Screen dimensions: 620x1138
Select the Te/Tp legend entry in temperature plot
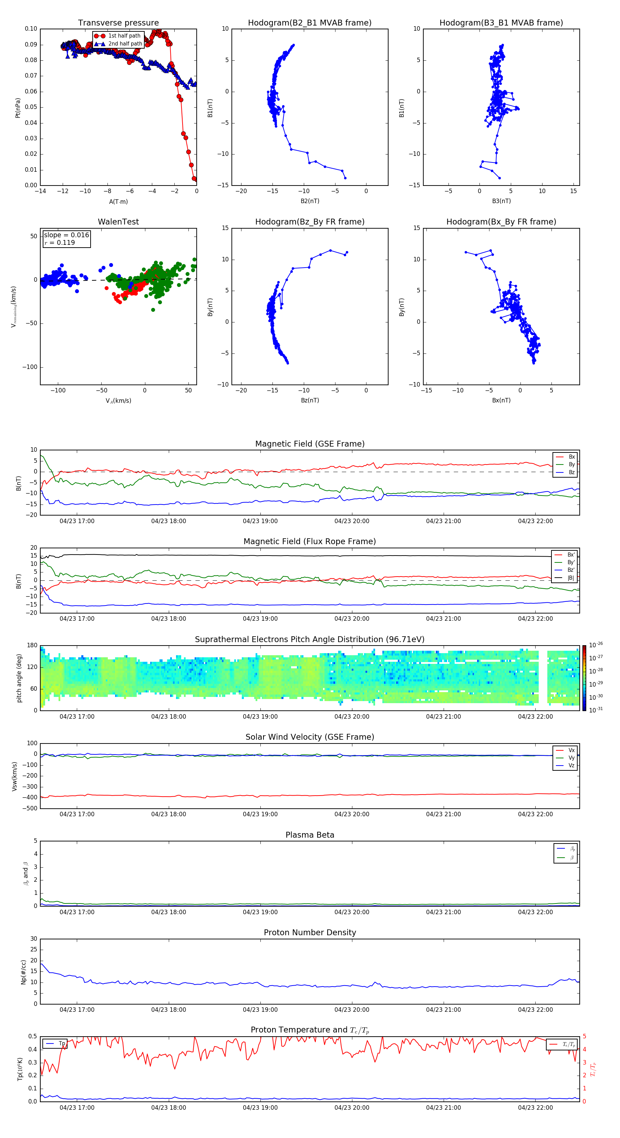[x=562, y=1044]
